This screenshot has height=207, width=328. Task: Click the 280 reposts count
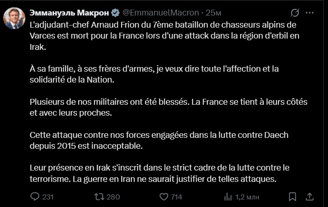coord(114,197)
